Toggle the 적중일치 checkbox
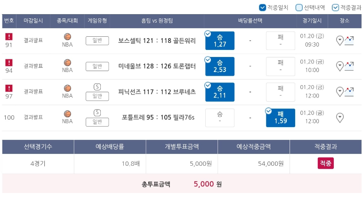Screen dimensions: 363x201 (262, 8)
